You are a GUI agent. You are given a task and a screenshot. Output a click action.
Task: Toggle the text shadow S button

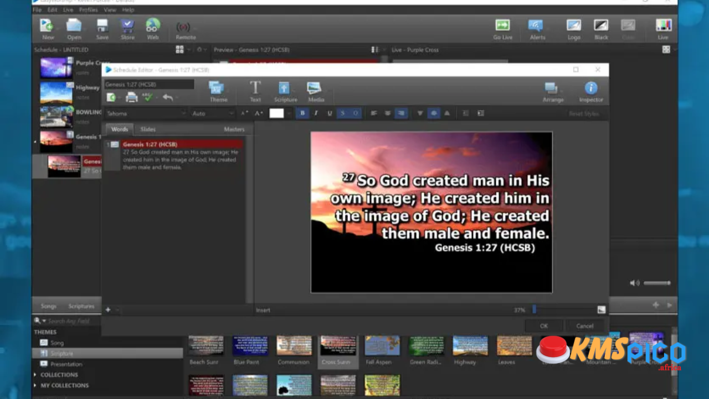(342, 113)
